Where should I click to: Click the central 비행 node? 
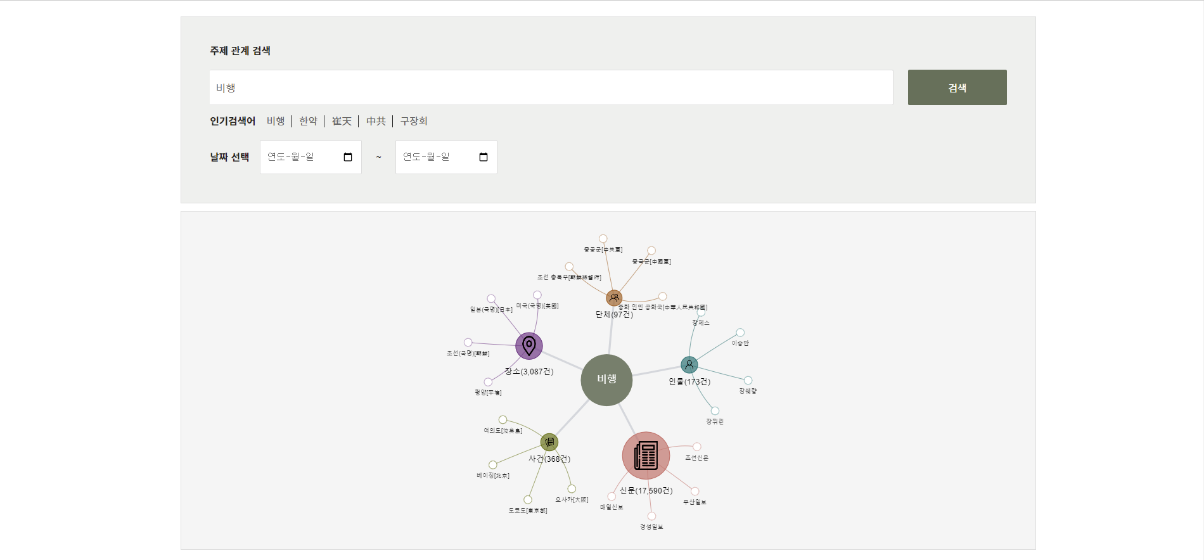coord(606,379)
